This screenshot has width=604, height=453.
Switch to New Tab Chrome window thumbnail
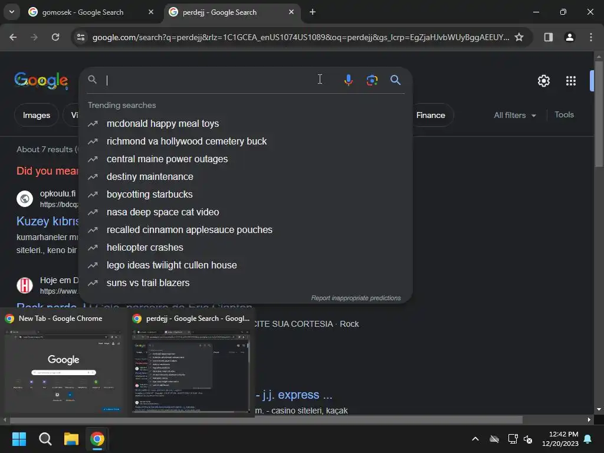[x=64, y=363]
